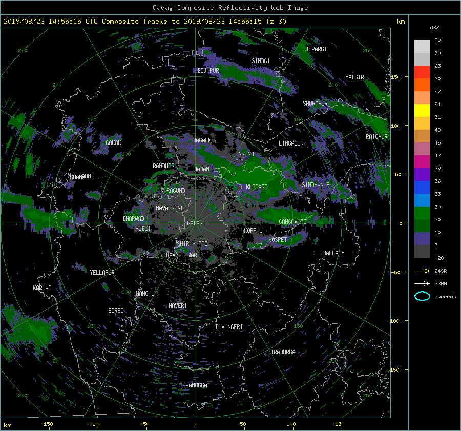
Task: Click the GADAG radar center label
Action: point(195,223)
